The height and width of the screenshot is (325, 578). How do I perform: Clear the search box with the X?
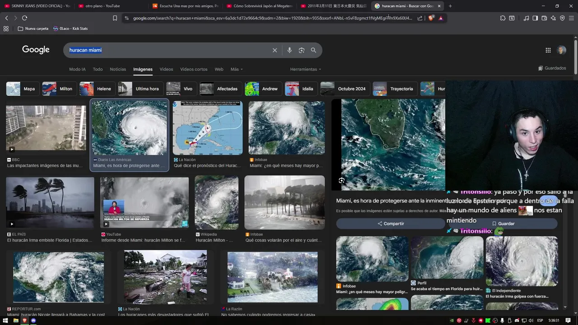tap(275, 50)
